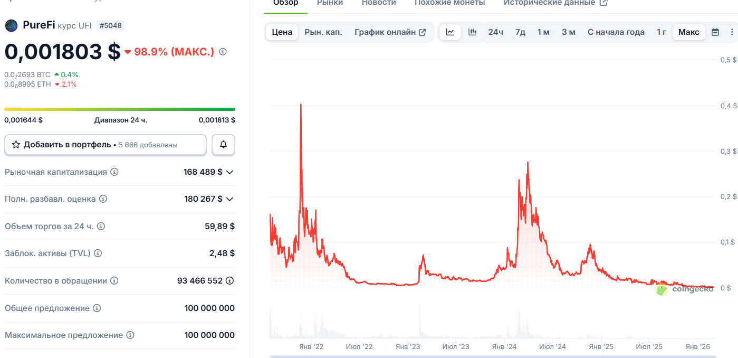Click Добавить в портфель button

pyautogui.click(x=106, y=145)
